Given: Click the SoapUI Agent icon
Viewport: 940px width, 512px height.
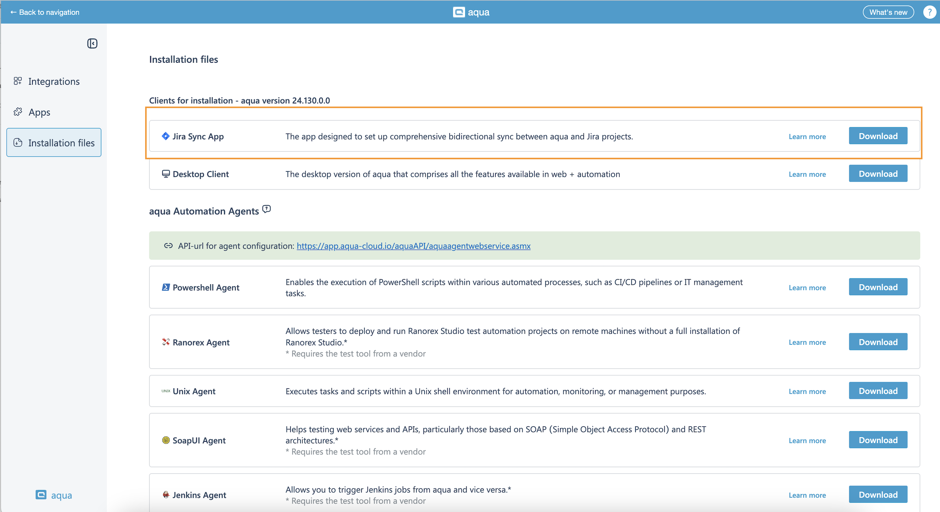Looking at the screenshot, I should (166, 440).
